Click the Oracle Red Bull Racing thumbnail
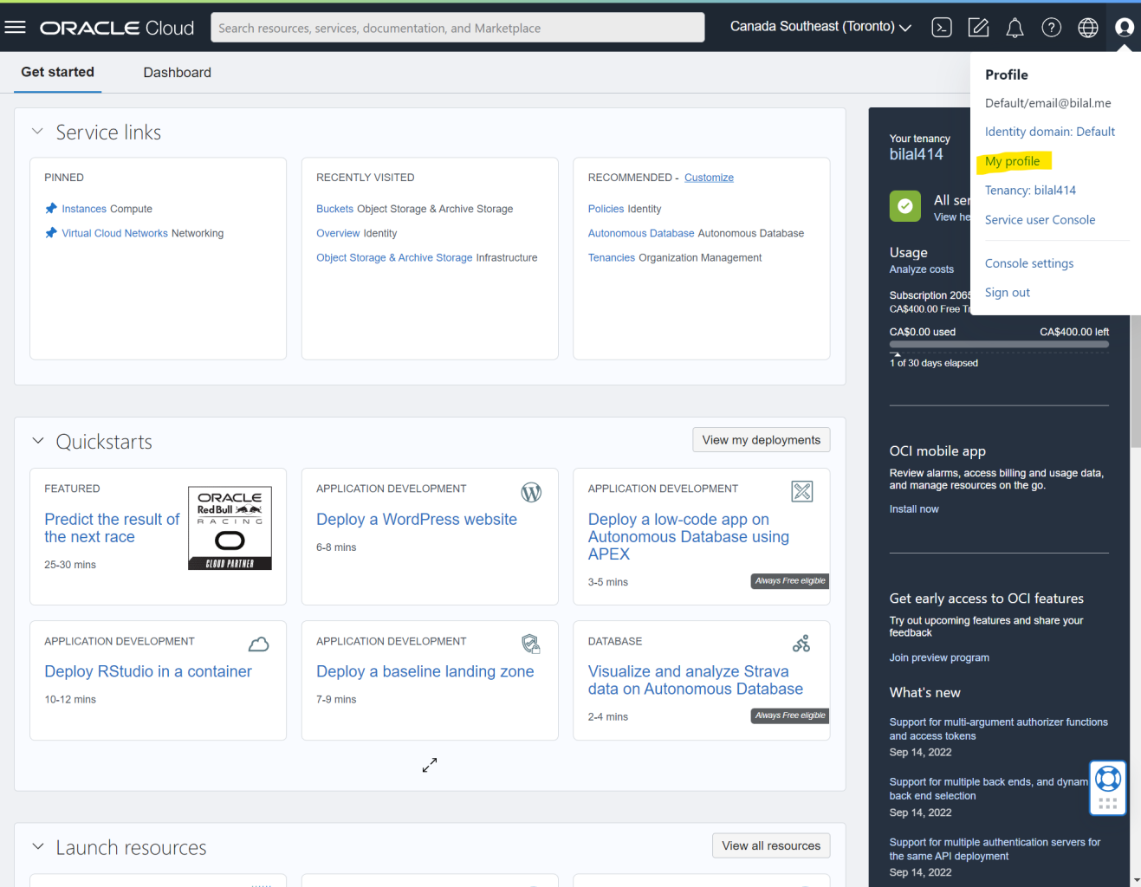Viewport: 1141px width, 887px height. 230,528
